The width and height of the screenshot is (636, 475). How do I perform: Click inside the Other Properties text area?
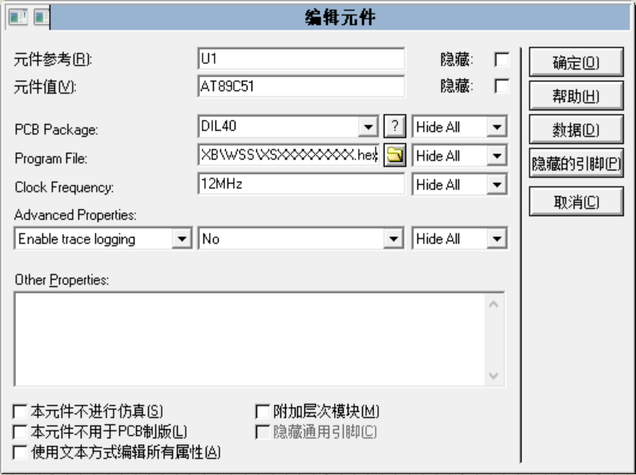[249, 339]
